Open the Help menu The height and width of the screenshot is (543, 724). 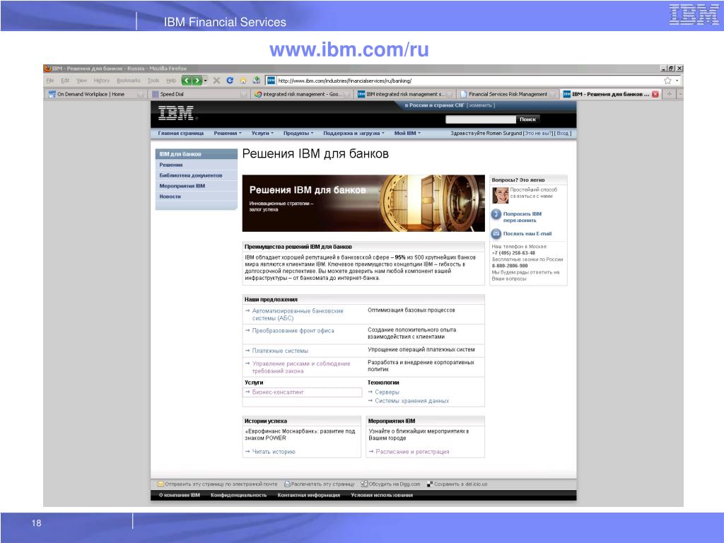171,81
